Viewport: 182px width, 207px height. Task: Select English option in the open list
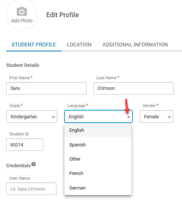click(x=98, y=130)
